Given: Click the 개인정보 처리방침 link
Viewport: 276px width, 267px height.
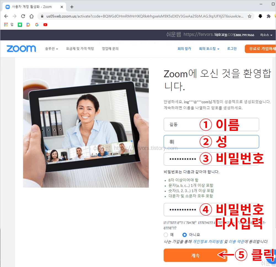Looking at the screenshot, I should 208,242.
